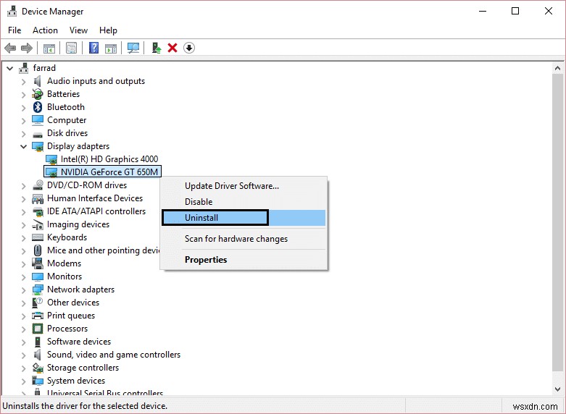The width and height of the screenshot is (566, 414).
Task: Click Show/Hide Console Tree toolbar icon
Action: click(49, 48)
